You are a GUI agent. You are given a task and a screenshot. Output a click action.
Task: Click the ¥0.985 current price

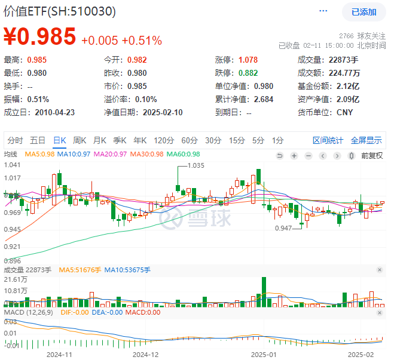point(39,36)
